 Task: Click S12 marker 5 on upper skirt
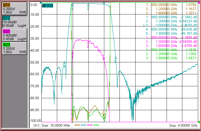click(115, 58)
